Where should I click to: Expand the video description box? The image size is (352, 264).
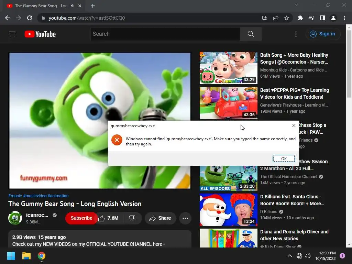(x=100, y=240)
